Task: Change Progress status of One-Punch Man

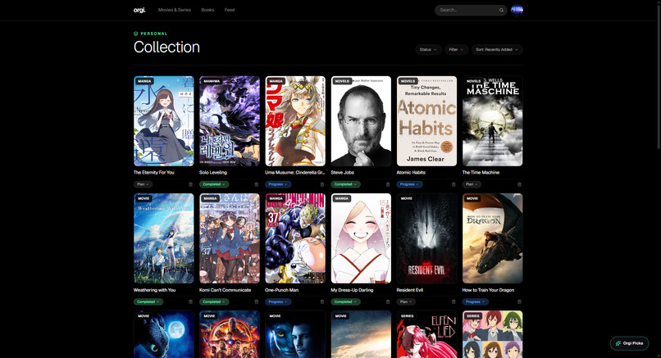Action: 278,302
